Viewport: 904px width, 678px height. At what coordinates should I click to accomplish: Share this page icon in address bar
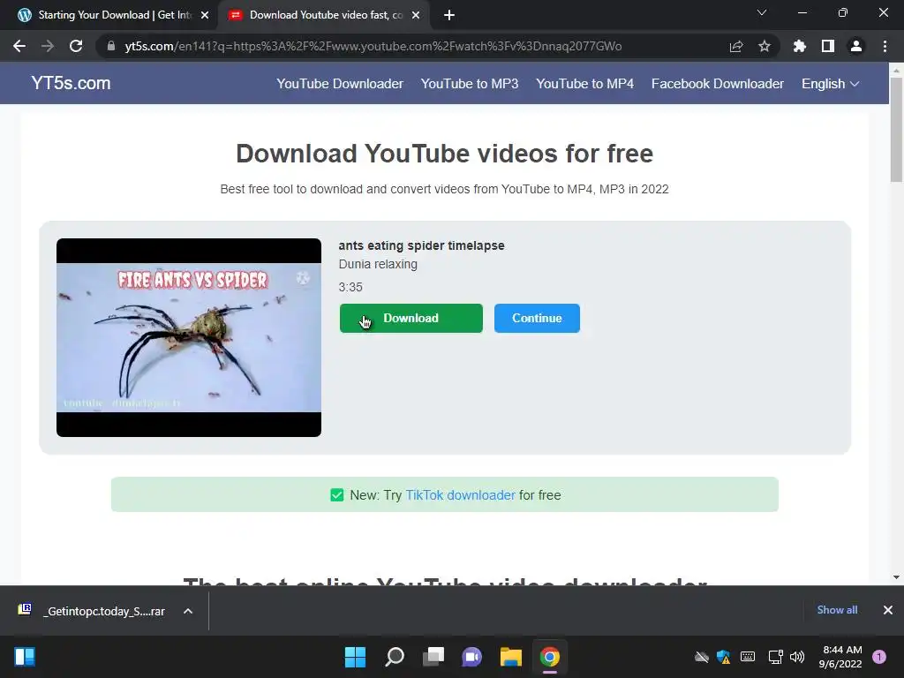736,46
